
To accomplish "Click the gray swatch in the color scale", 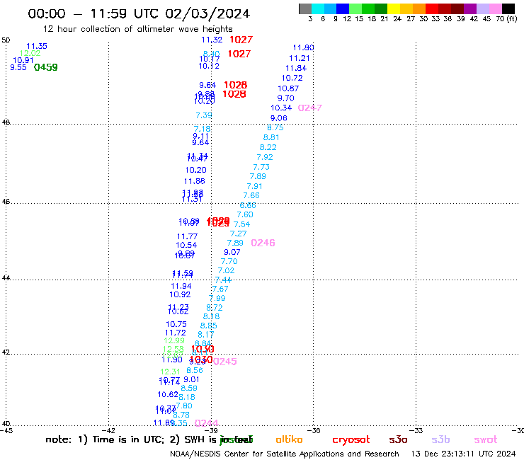I will point(305,8).
